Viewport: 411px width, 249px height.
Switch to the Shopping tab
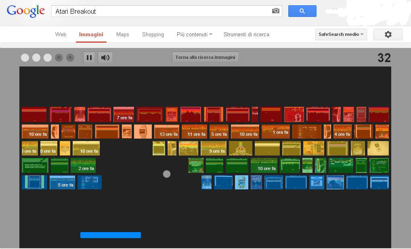[x=153, y=34]
